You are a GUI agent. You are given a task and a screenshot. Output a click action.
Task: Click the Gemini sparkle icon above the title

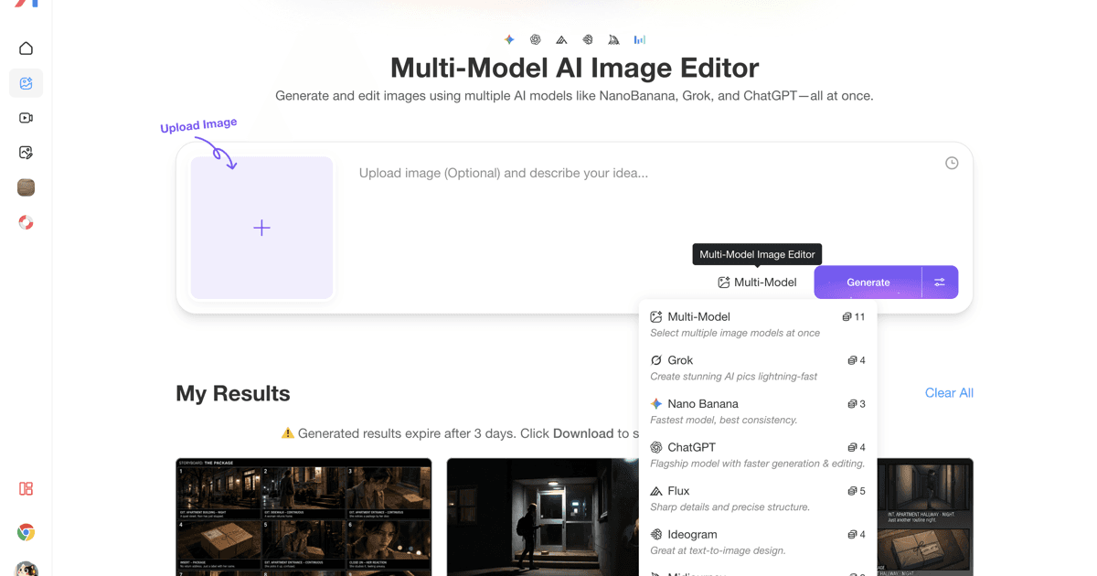[509, 39]
